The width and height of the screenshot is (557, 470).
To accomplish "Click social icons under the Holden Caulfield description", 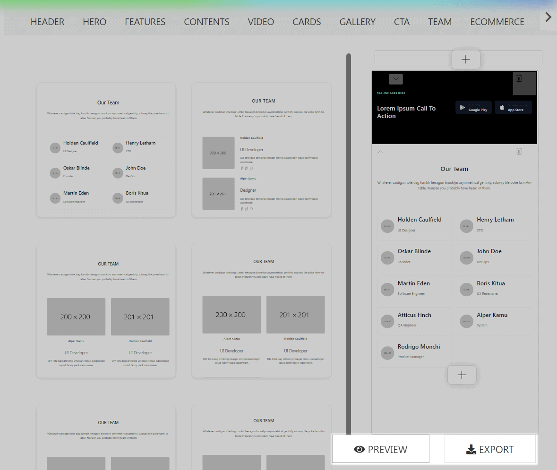I will pyautogui.click(x=247, y=168).
